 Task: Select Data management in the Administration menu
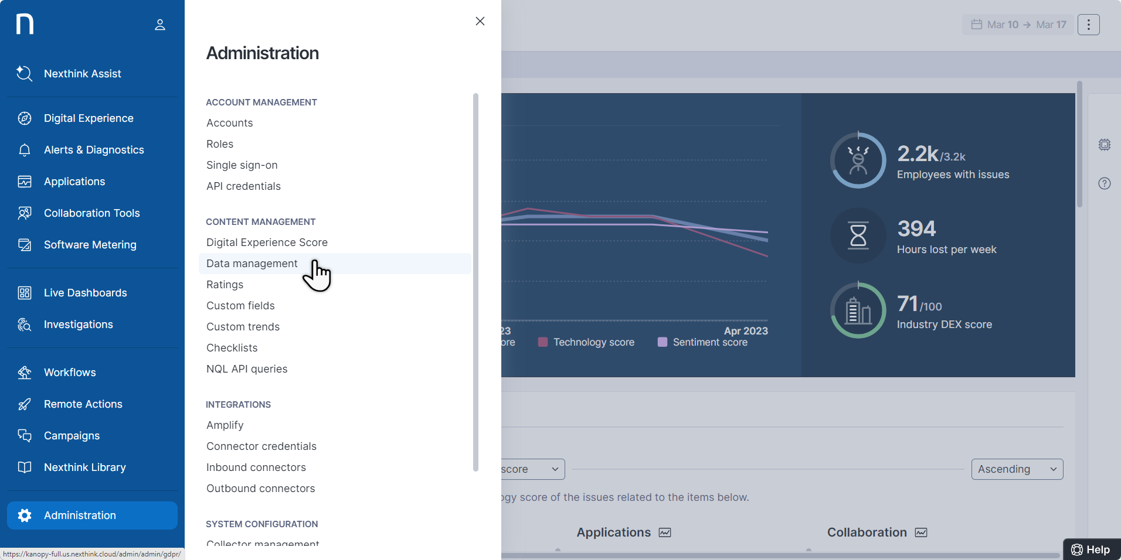coord(251,263)
